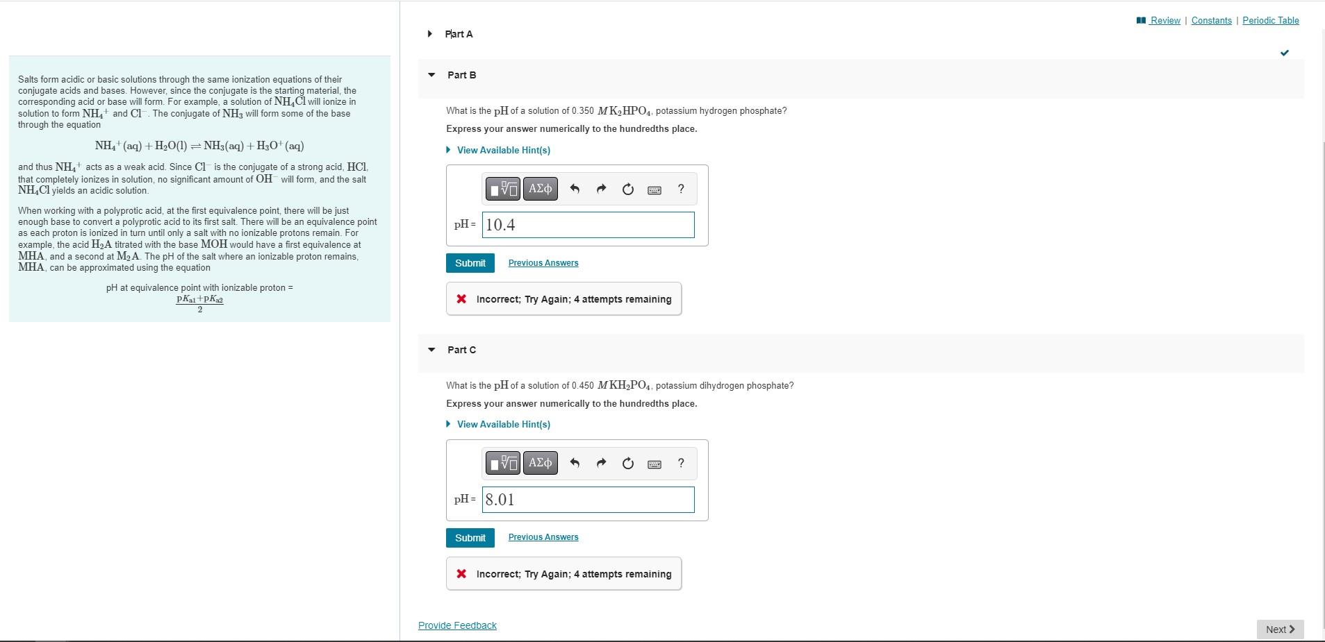Screen dimensions: 1325x642
Task: Click the undo arrow in Part C toolbar
Action: pos(575,463)
